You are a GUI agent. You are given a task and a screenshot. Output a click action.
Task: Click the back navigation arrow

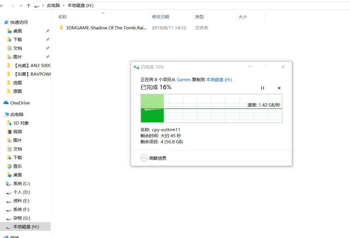(2, 5)
